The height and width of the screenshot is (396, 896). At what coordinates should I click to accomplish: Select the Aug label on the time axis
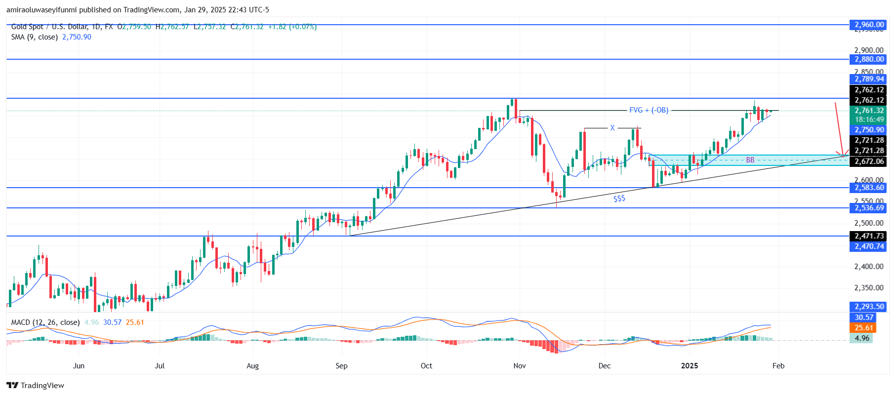tap(252, 366)
